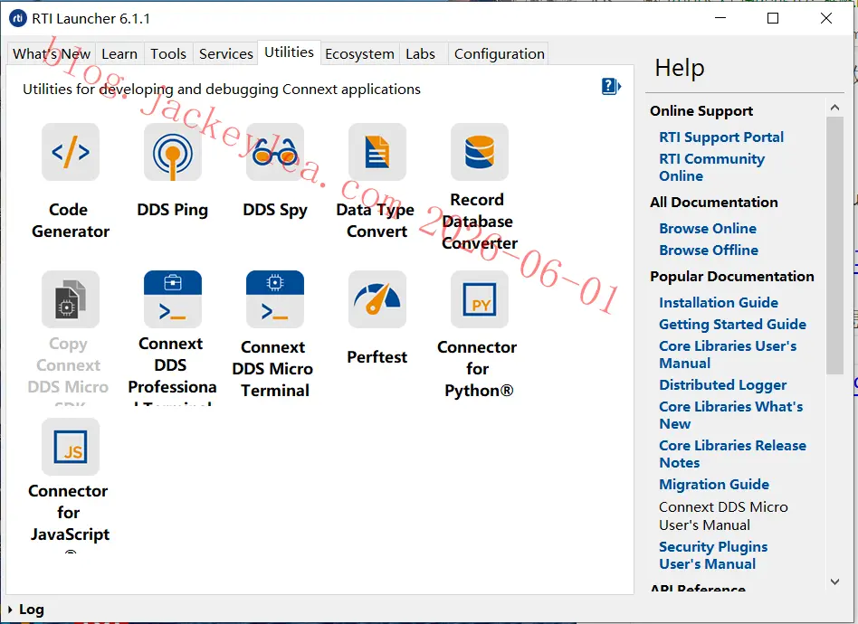
Task: Close the RTI Launcher window
Action: point(826,18)
